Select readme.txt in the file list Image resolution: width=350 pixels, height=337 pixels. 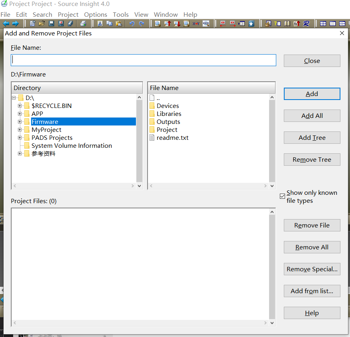[x=172, y=137]
